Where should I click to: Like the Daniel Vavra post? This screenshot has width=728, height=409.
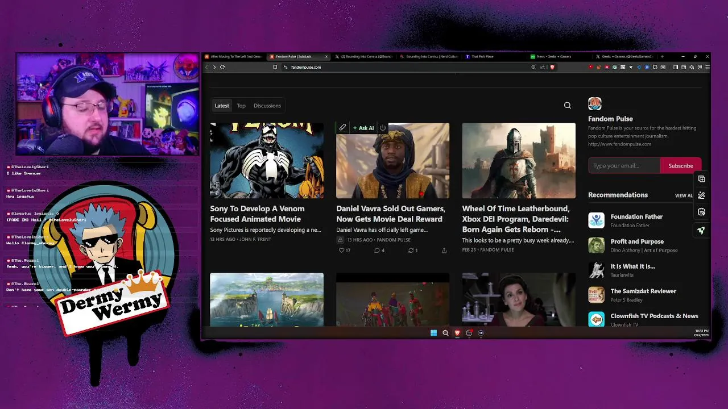344,250
